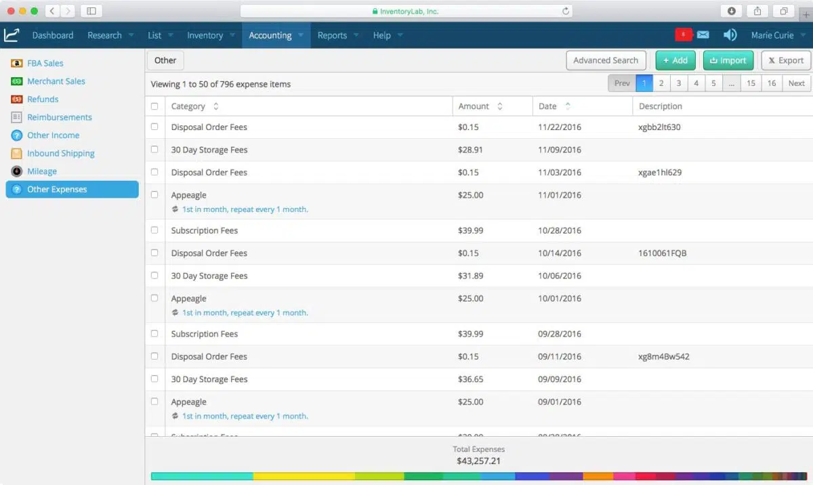Open the Mileage tracker

(42, 171)
